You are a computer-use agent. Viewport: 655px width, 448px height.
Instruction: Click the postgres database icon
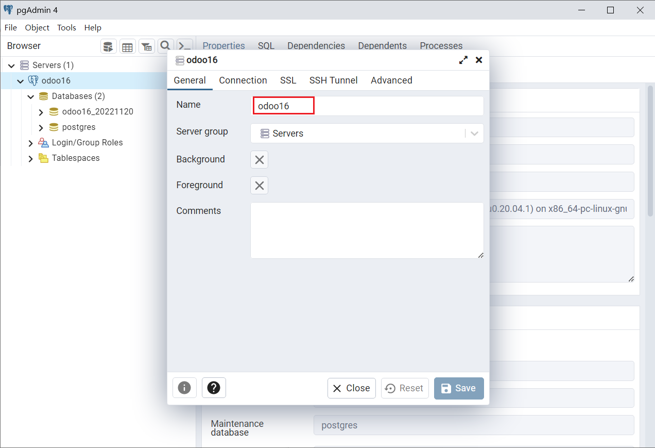[54, 127]
